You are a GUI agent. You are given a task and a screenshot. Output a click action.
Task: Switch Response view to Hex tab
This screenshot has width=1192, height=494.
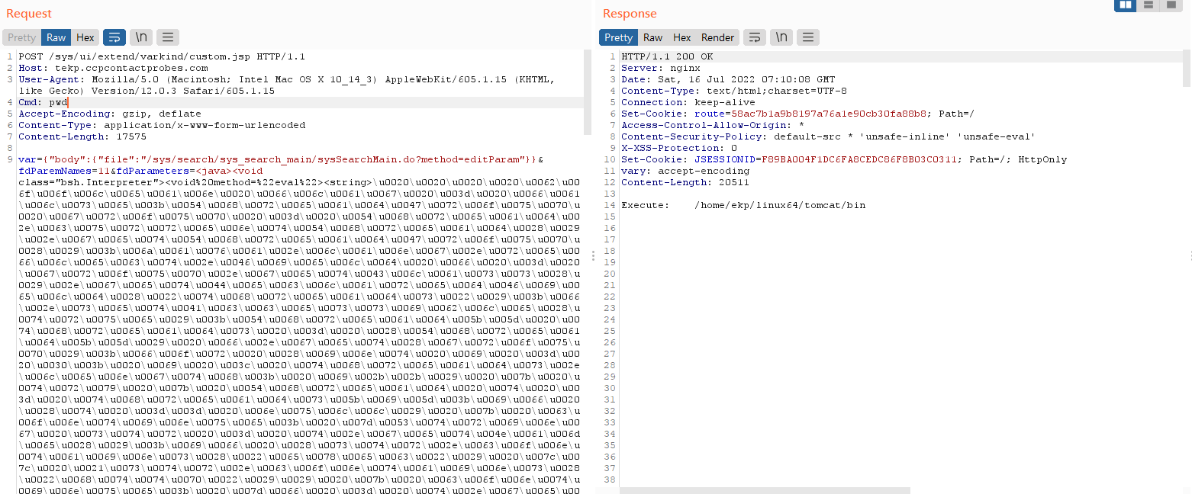(x=681, y=37)
